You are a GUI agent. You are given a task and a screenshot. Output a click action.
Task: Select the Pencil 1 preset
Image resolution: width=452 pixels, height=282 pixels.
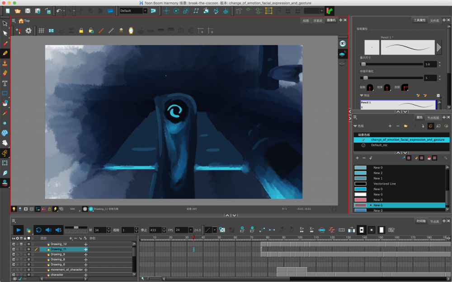coord(398,105)
